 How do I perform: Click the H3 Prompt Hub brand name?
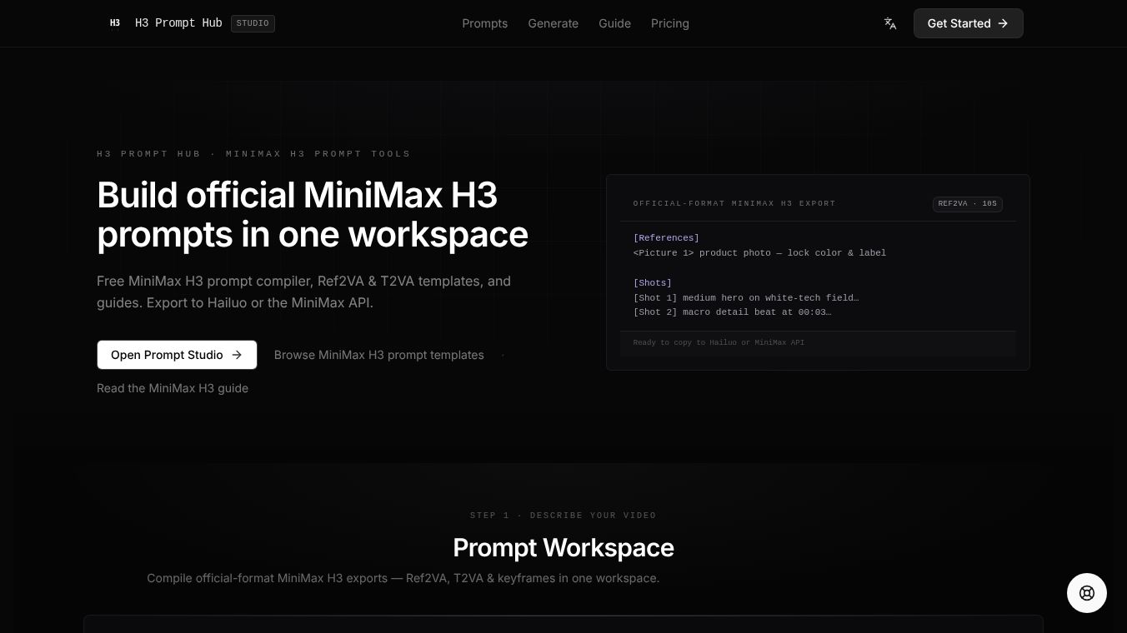[x=178, y=23]
